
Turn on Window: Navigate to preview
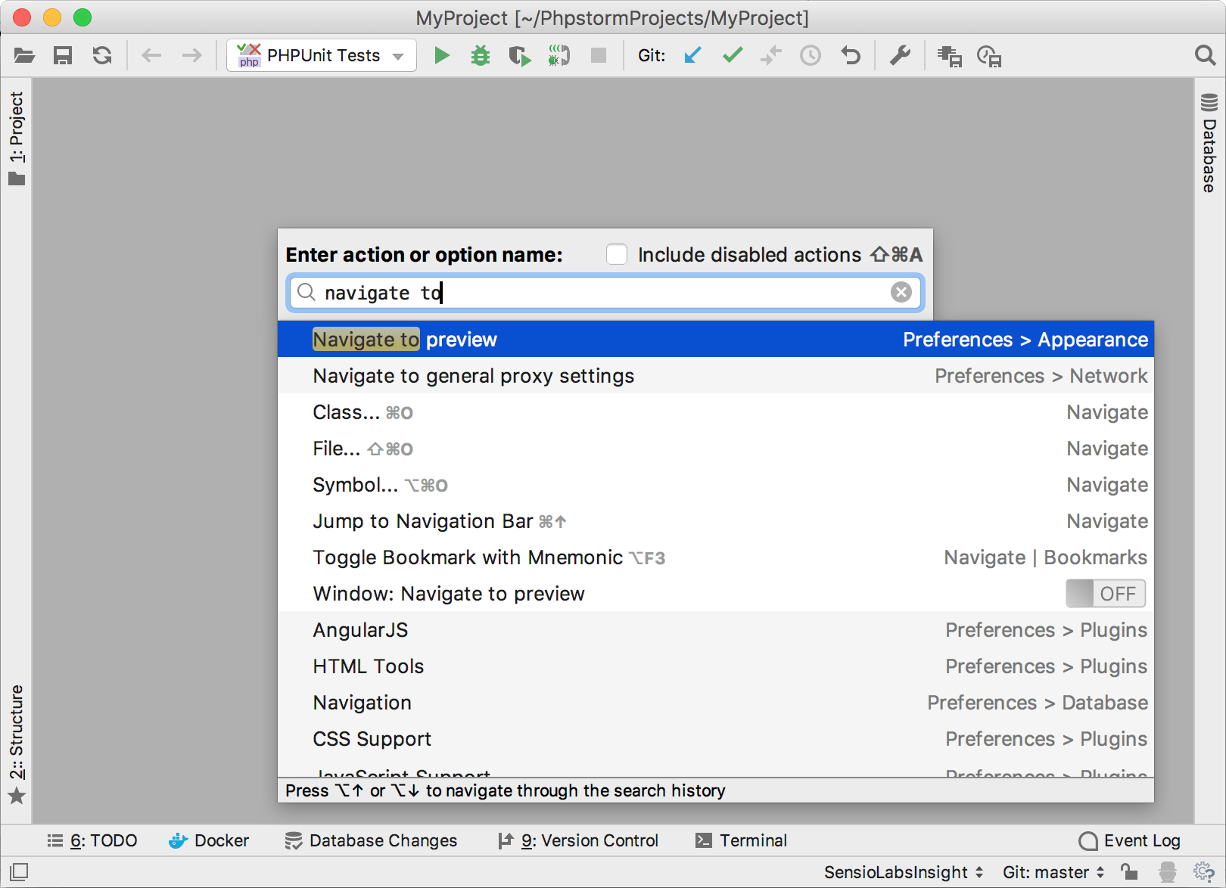pyautogui.click(x=1106, y=594)
